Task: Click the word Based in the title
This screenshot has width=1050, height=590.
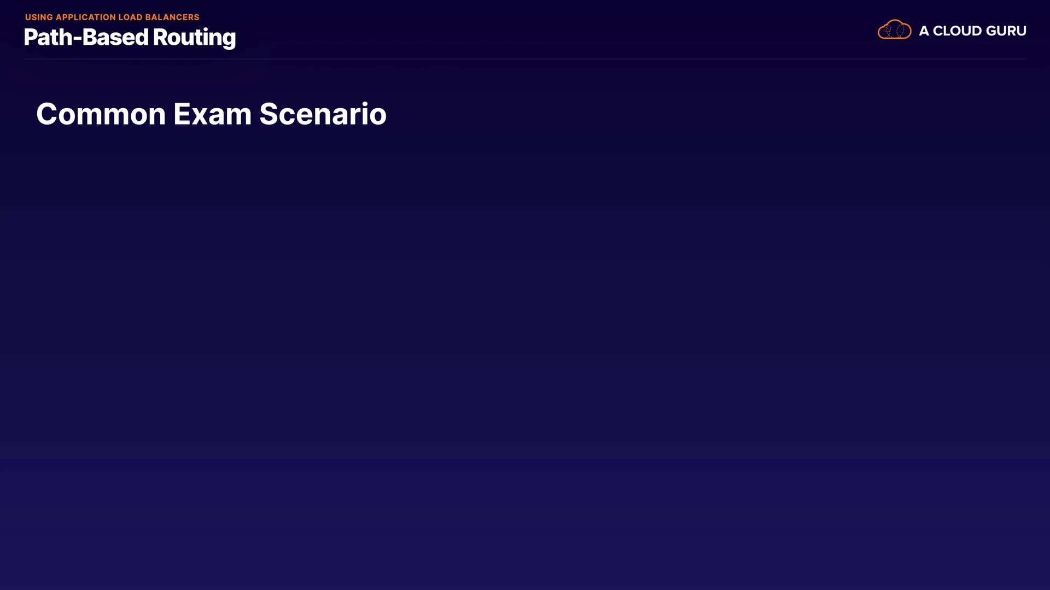Action: [115, 37]
